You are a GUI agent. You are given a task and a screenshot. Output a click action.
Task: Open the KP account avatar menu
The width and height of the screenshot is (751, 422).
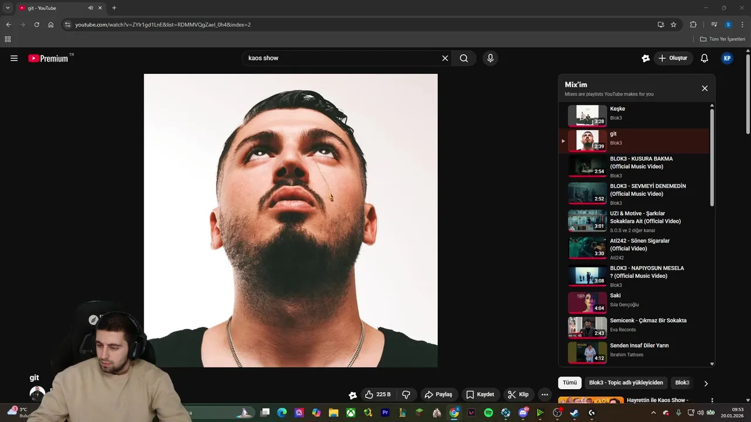727,58
